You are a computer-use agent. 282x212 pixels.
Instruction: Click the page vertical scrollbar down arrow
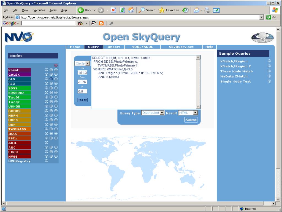(278, 199)
